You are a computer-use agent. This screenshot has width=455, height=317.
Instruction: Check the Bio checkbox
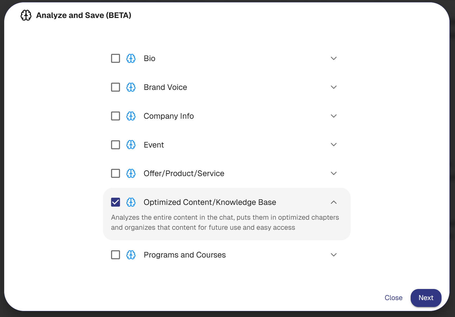coord(115,58)
